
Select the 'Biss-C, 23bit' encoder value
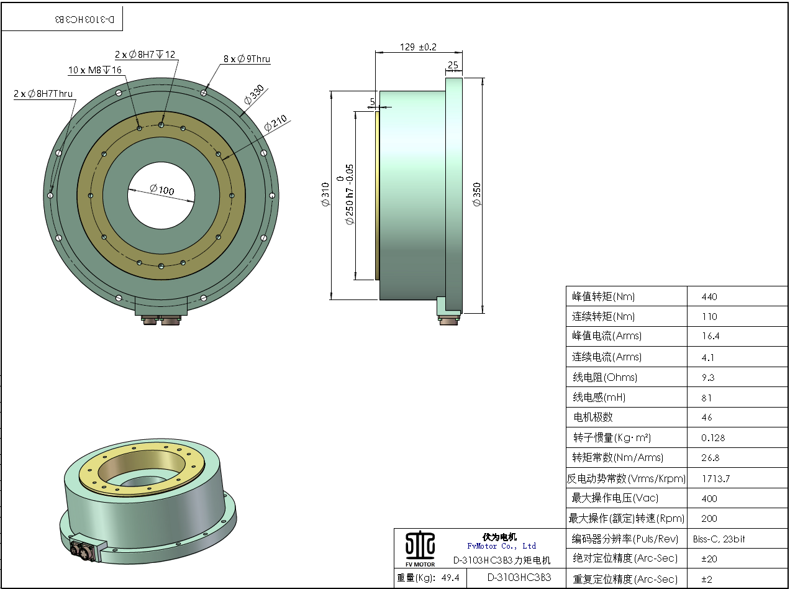click(719, 539)
